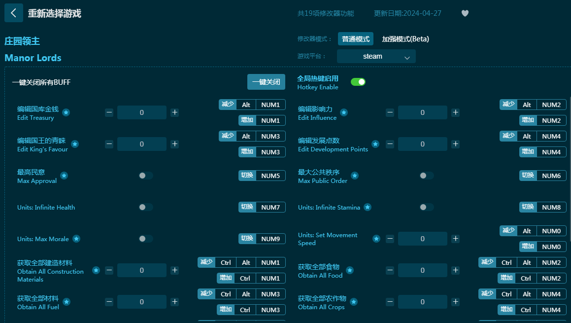The width and height of the screenshot is (571, 323).
Task: Decrease Obtain All Crops with minus
Action: coord(390,302)
